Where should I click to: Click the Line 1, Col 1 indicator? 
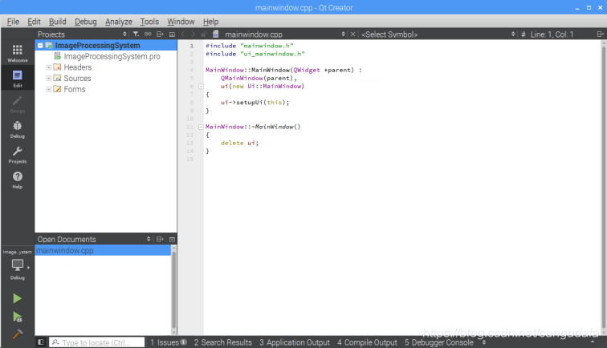click(552, 34)
